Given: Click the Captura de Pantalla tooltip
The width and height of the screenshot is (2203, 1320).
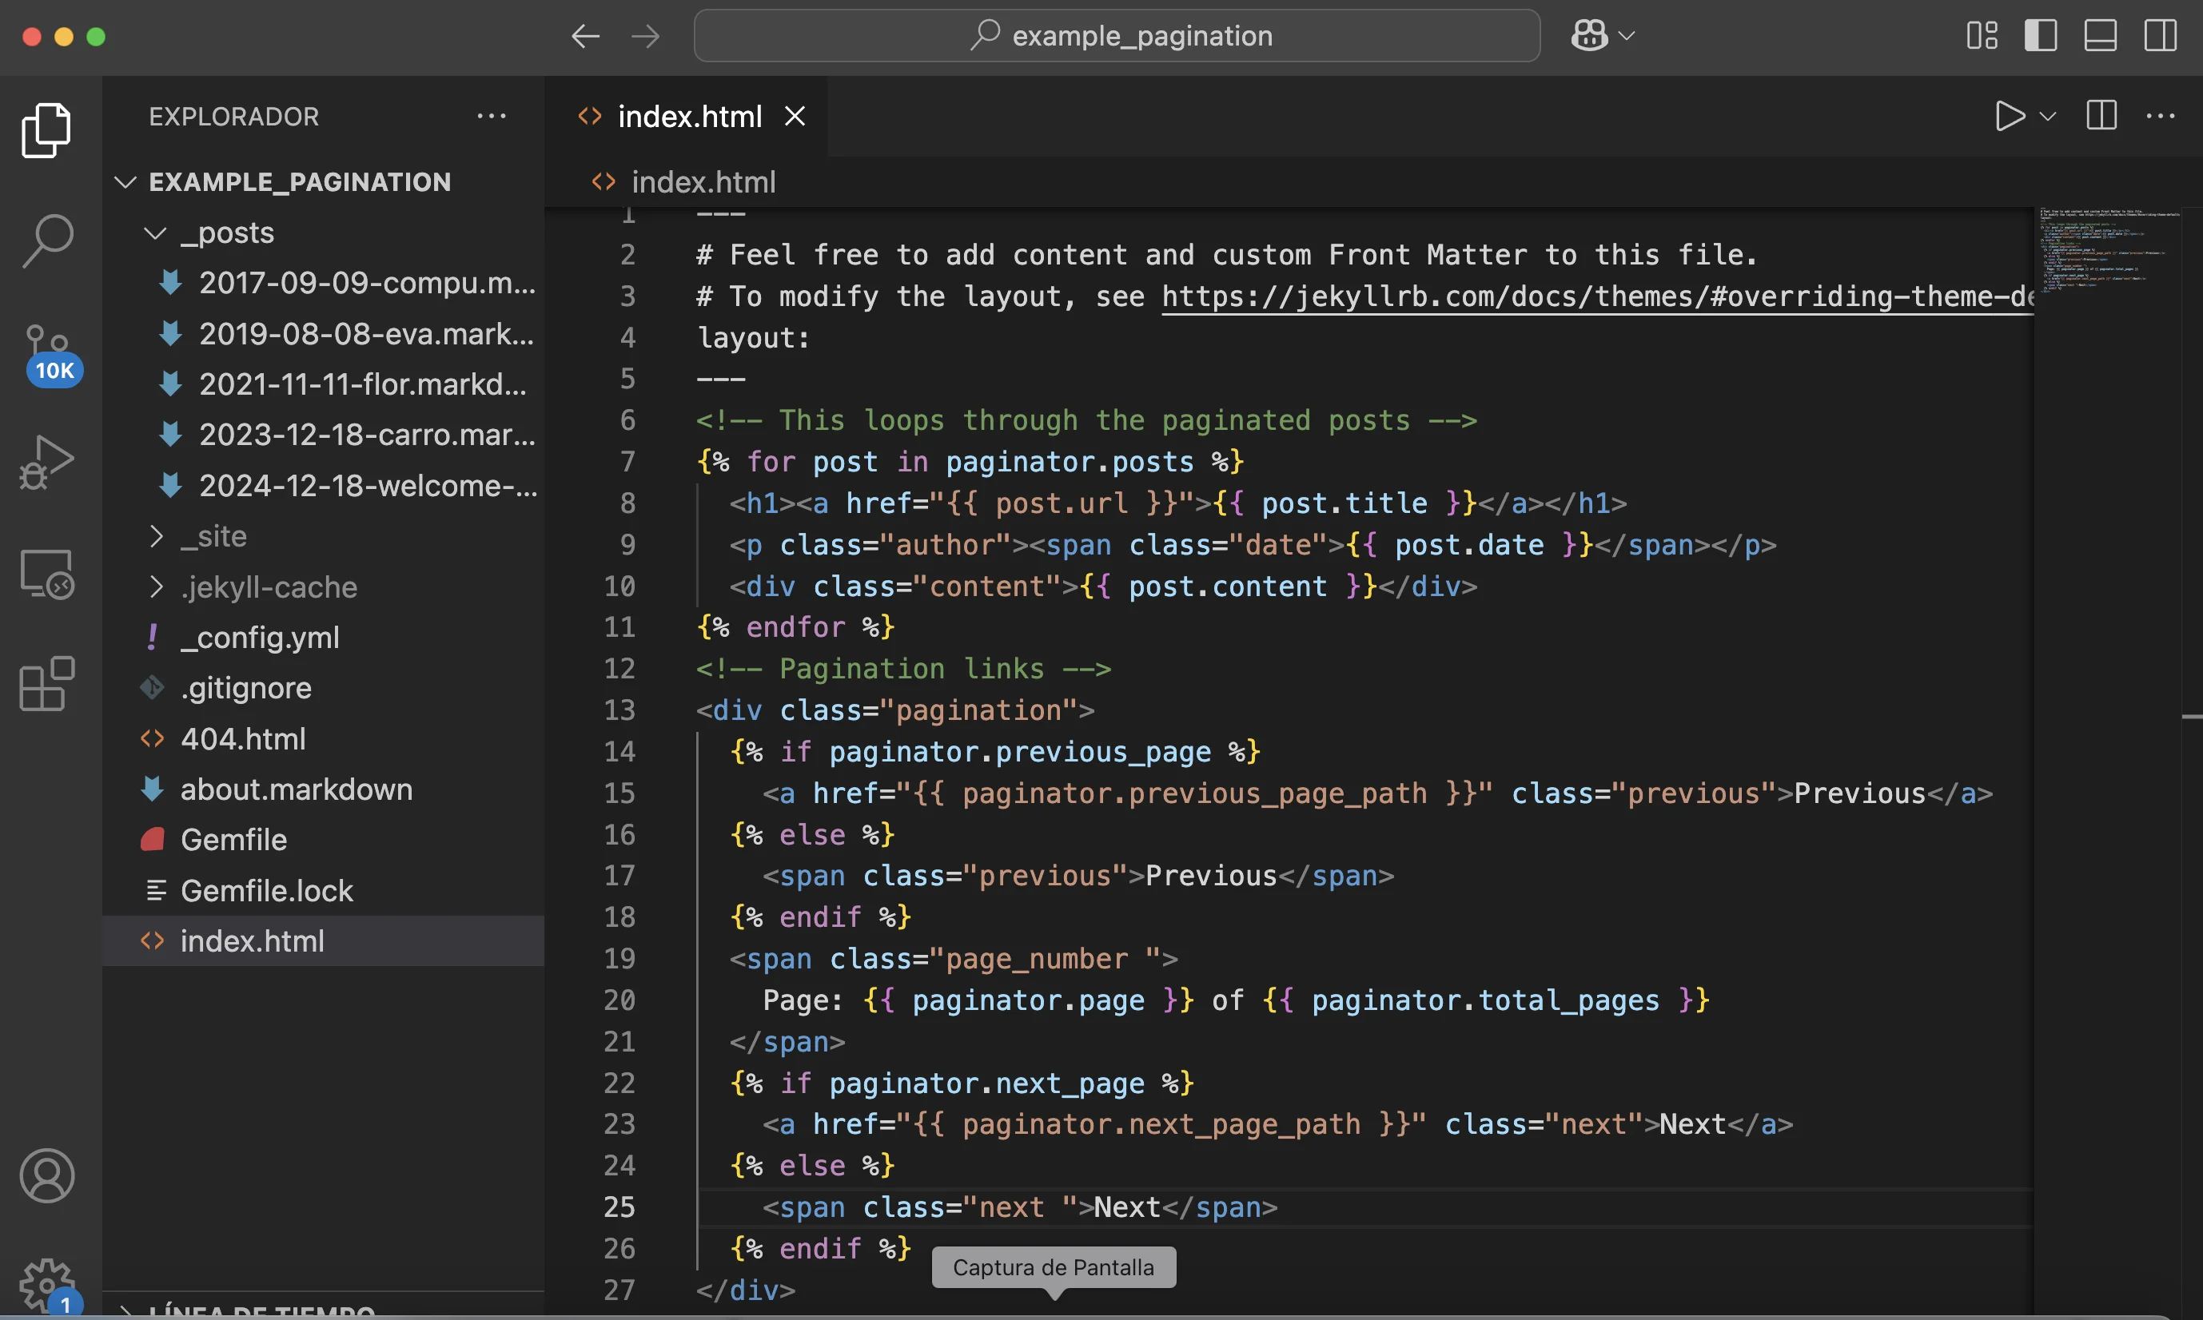Looking at the screenshot, I should pyautogui.click(x=1054, y=1267).
